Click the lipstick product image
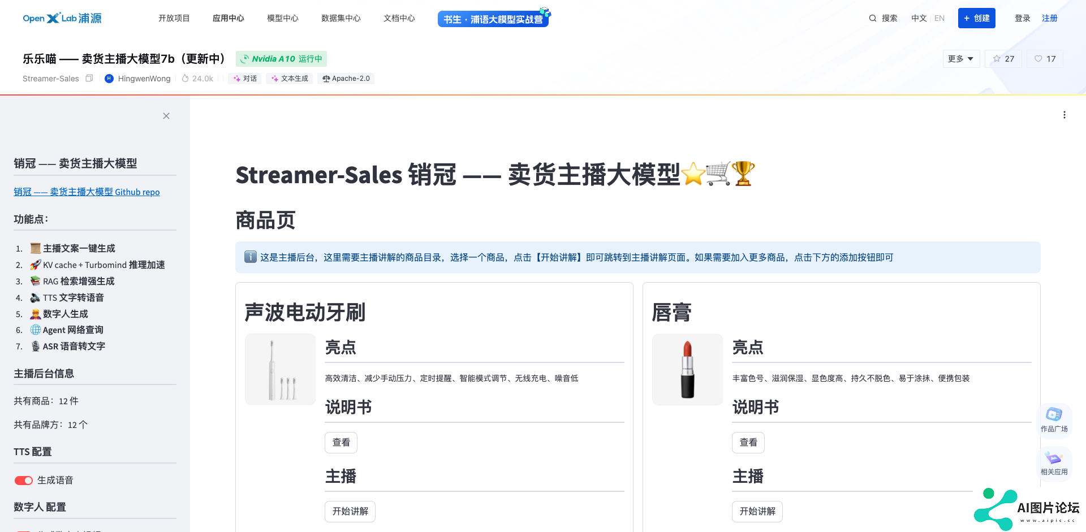Viewport: 1086px width, 532px height. [688, 369]
